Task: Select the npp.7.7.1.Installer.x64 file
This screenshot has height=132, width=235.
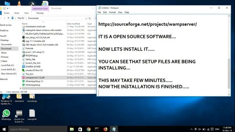Action: pos(35,41)
